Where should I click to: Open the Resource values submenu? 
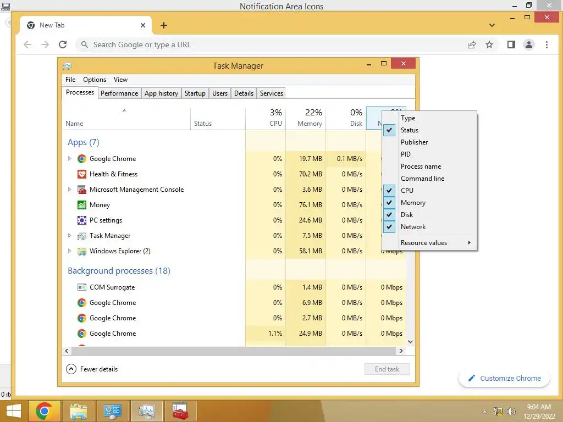point(429,242)
